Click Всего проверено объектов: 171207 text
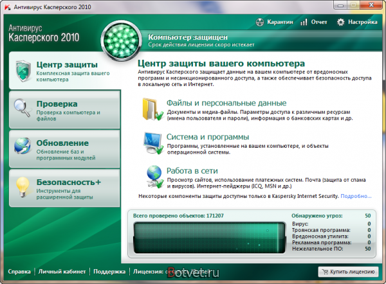Screen dimensions: 386x284 pos(178,216)
